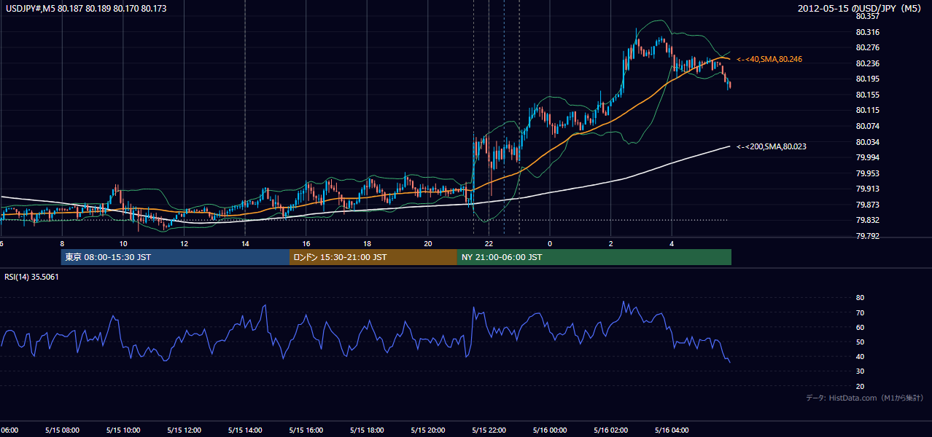This screenshot has width=932, height=437.
Task: Click the 5/15 22:00 bottom time label
Action: tap(489, 430)
